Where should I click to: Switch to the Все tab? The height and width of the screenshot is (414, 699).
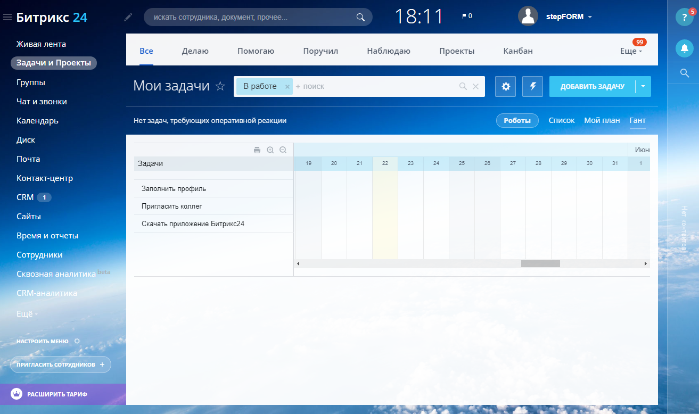[146, 51]
